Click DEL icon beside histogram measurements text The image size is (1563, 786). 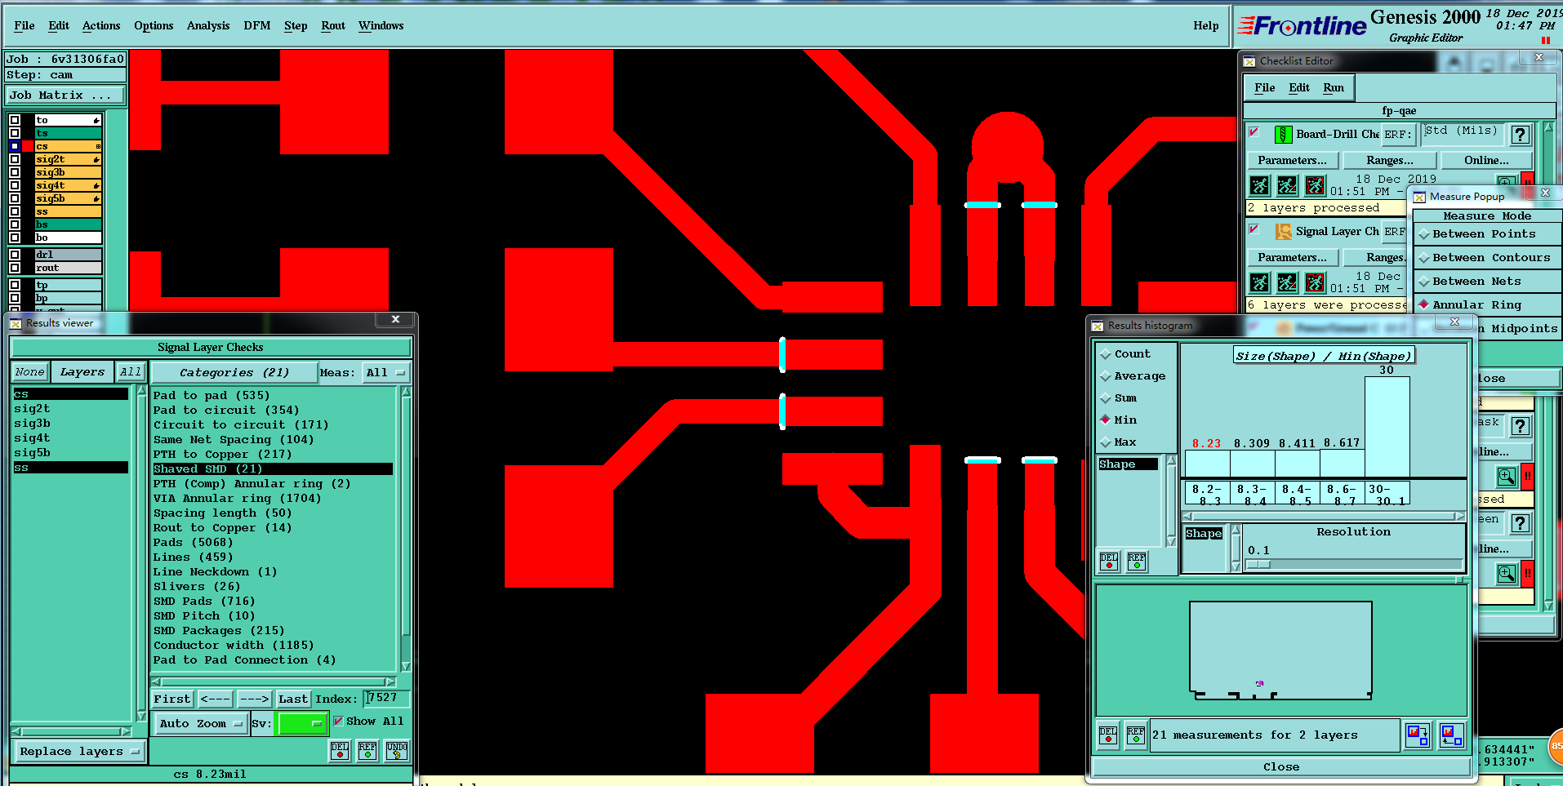tap(1108, 735)
